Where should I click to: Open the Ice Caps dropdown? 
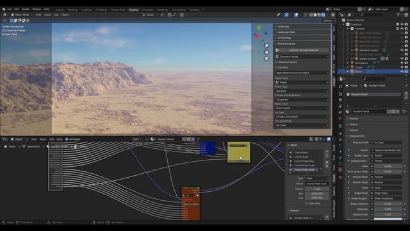(302, 117)
